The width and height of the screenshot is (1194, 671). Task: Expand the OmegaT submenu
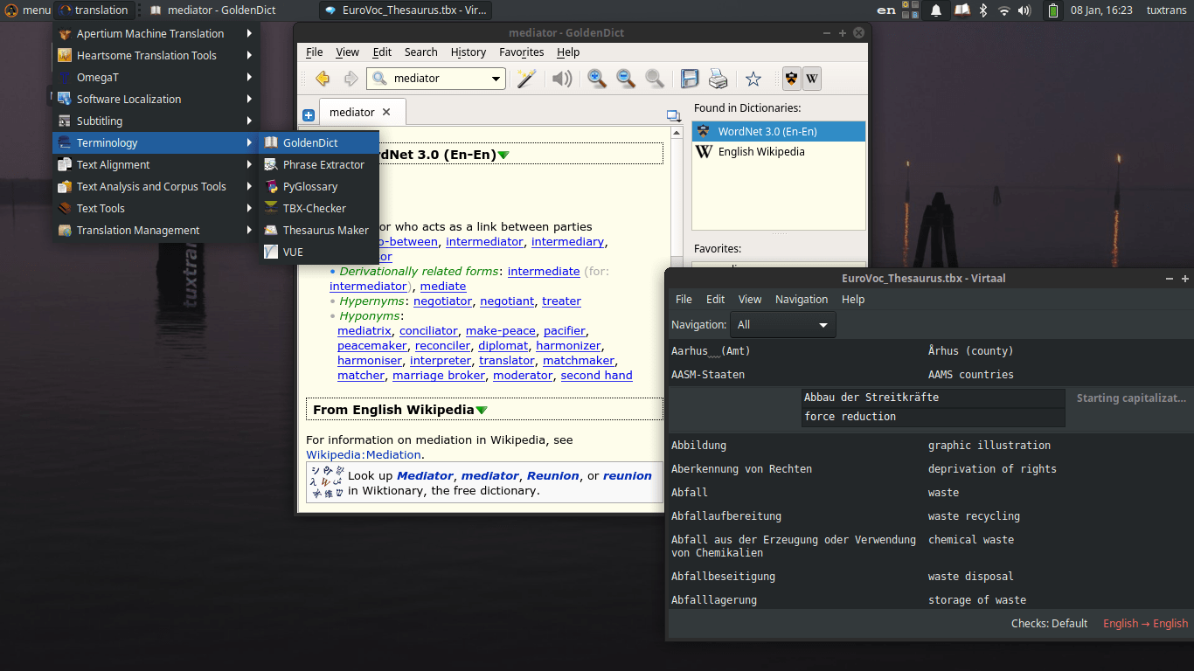tap(156, 77)
